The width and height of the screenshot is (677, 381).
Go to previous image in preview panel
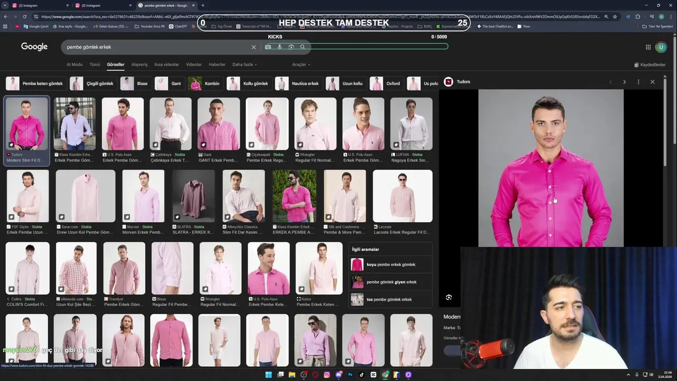point(610,82)
